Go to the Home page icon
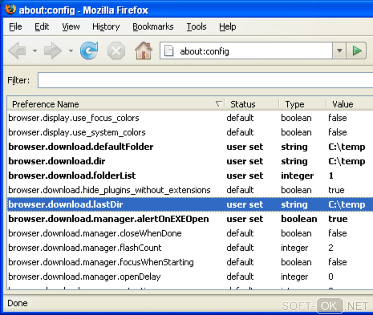373x315 pixels. point(144,50)
